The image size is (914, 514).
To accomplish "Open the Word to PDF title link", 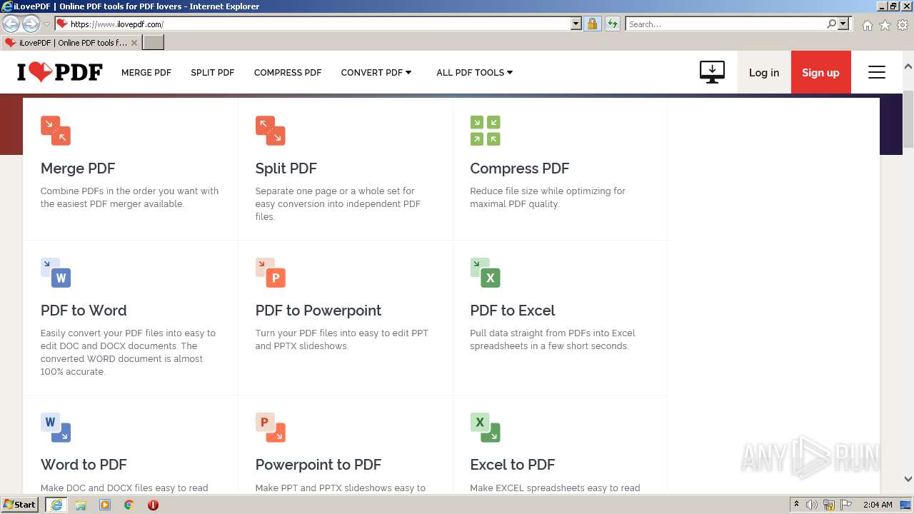I will [84, 465].
